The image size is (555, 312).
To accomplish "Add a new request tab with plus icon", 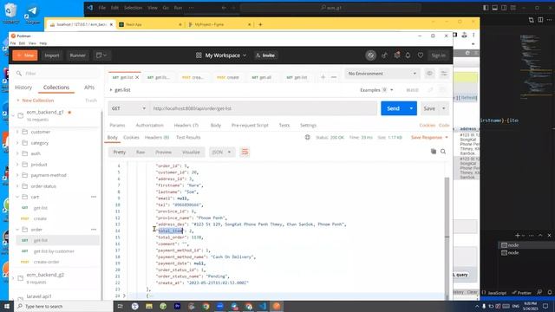I will point(323,77).
